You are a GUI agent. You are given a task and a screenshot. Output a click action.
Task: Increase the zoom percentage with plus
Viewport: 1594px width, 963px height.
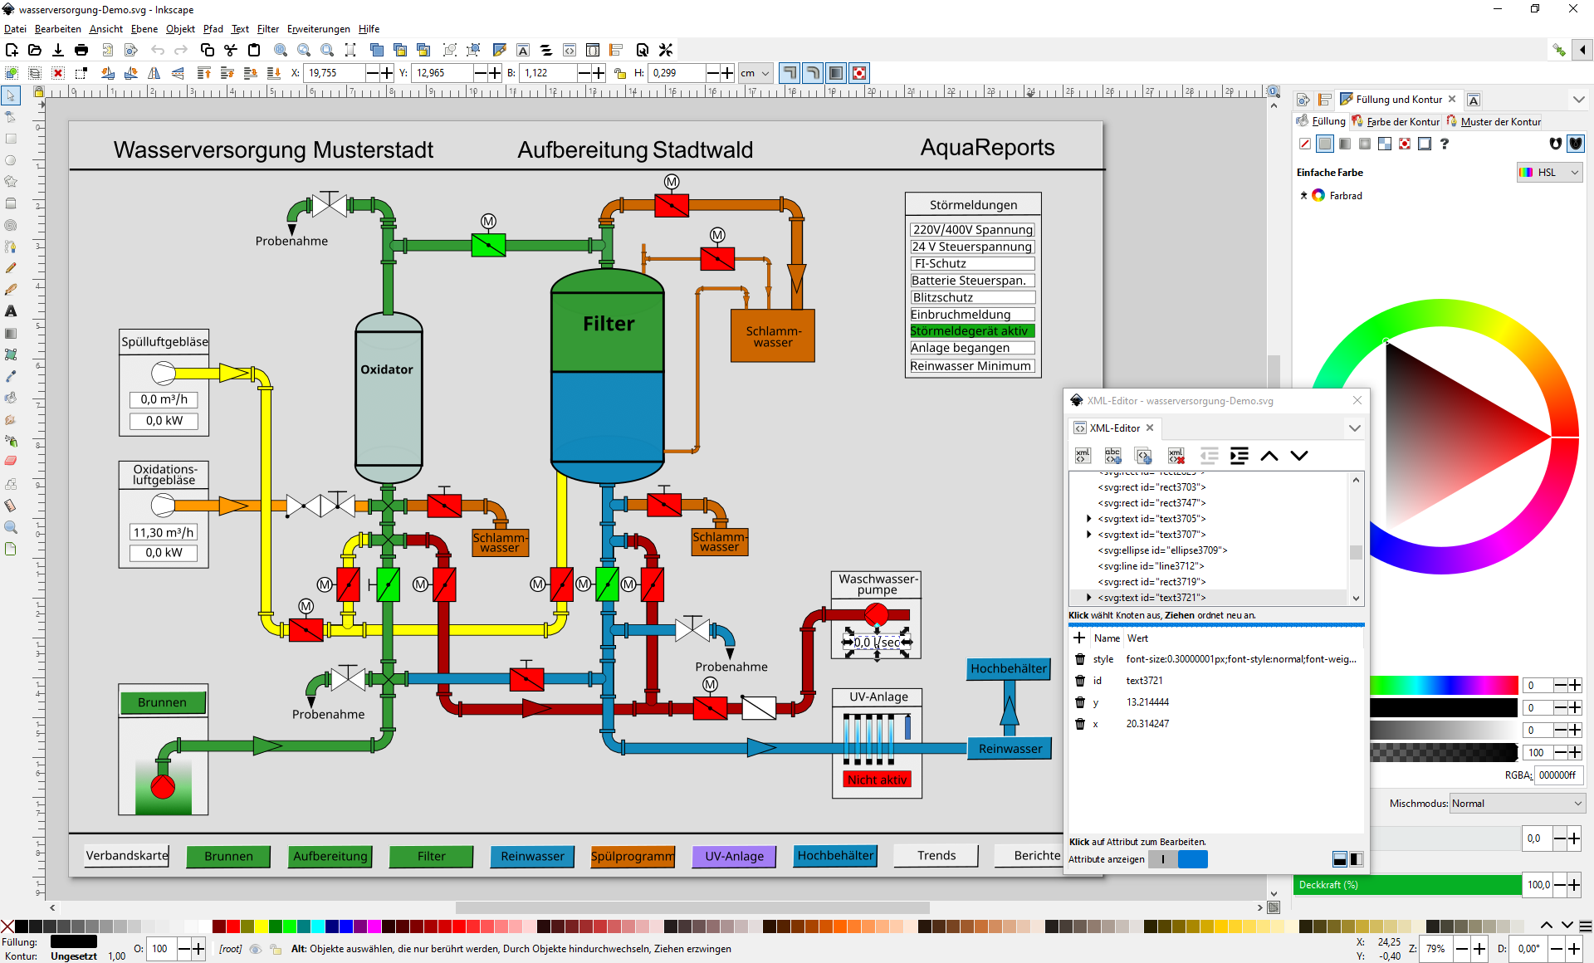pos(1479,949)
